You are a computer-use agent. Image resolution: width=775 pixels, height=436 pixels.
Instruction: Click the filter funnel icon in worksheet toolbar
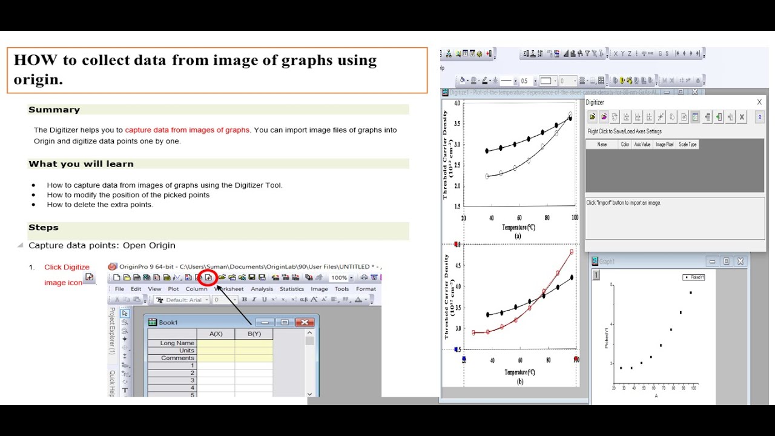click(587, 53)
